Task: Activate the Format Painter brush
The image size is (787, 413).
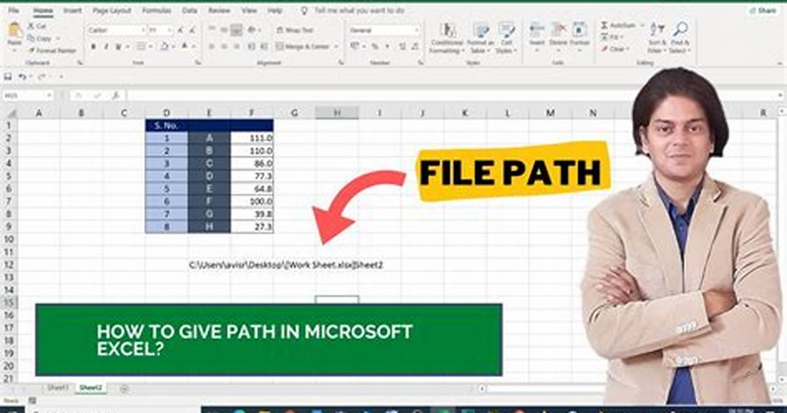Action: 31,50
